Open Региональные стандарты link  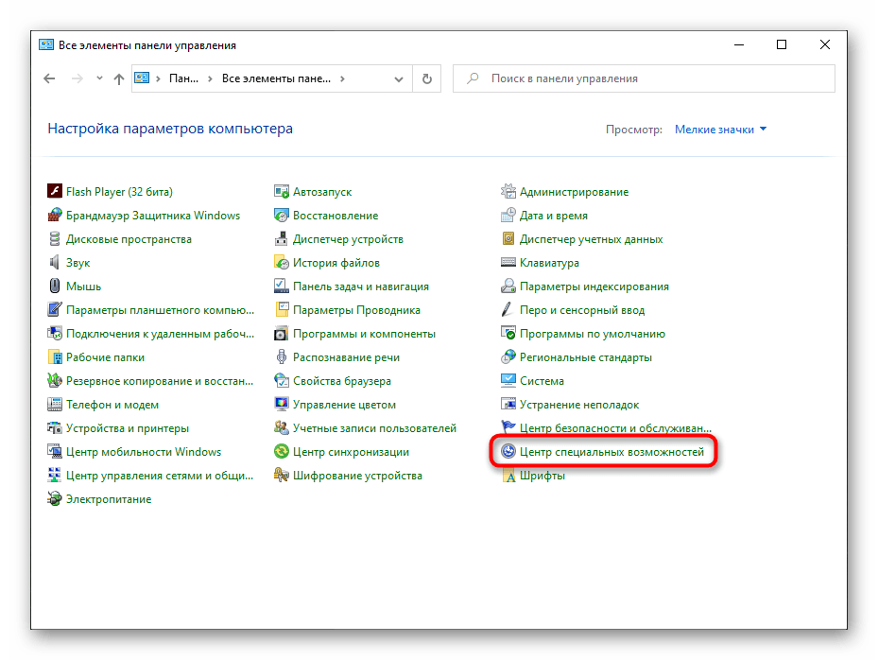tap(586, 357)
